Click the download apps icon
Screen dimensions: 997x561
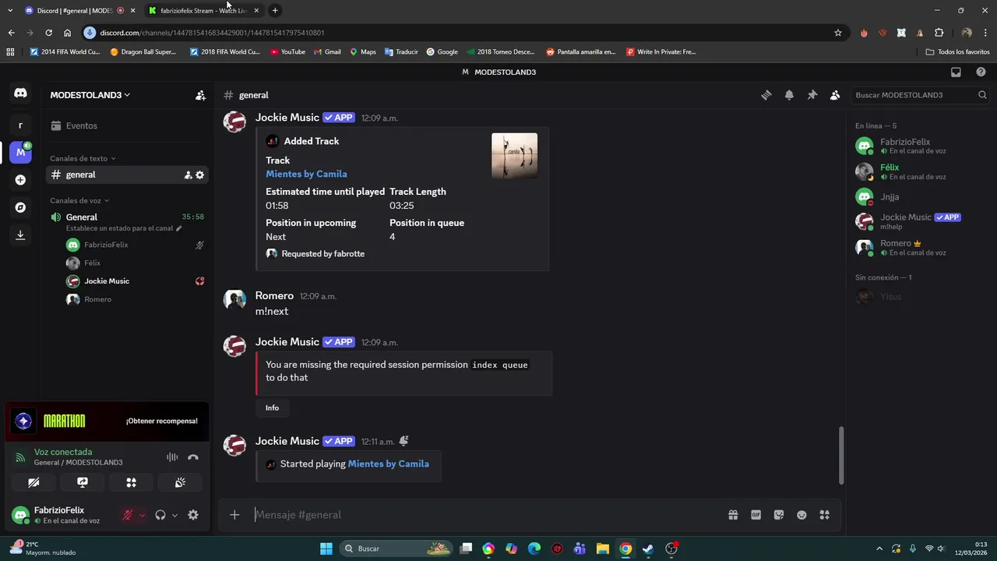[x=20, y=235]
